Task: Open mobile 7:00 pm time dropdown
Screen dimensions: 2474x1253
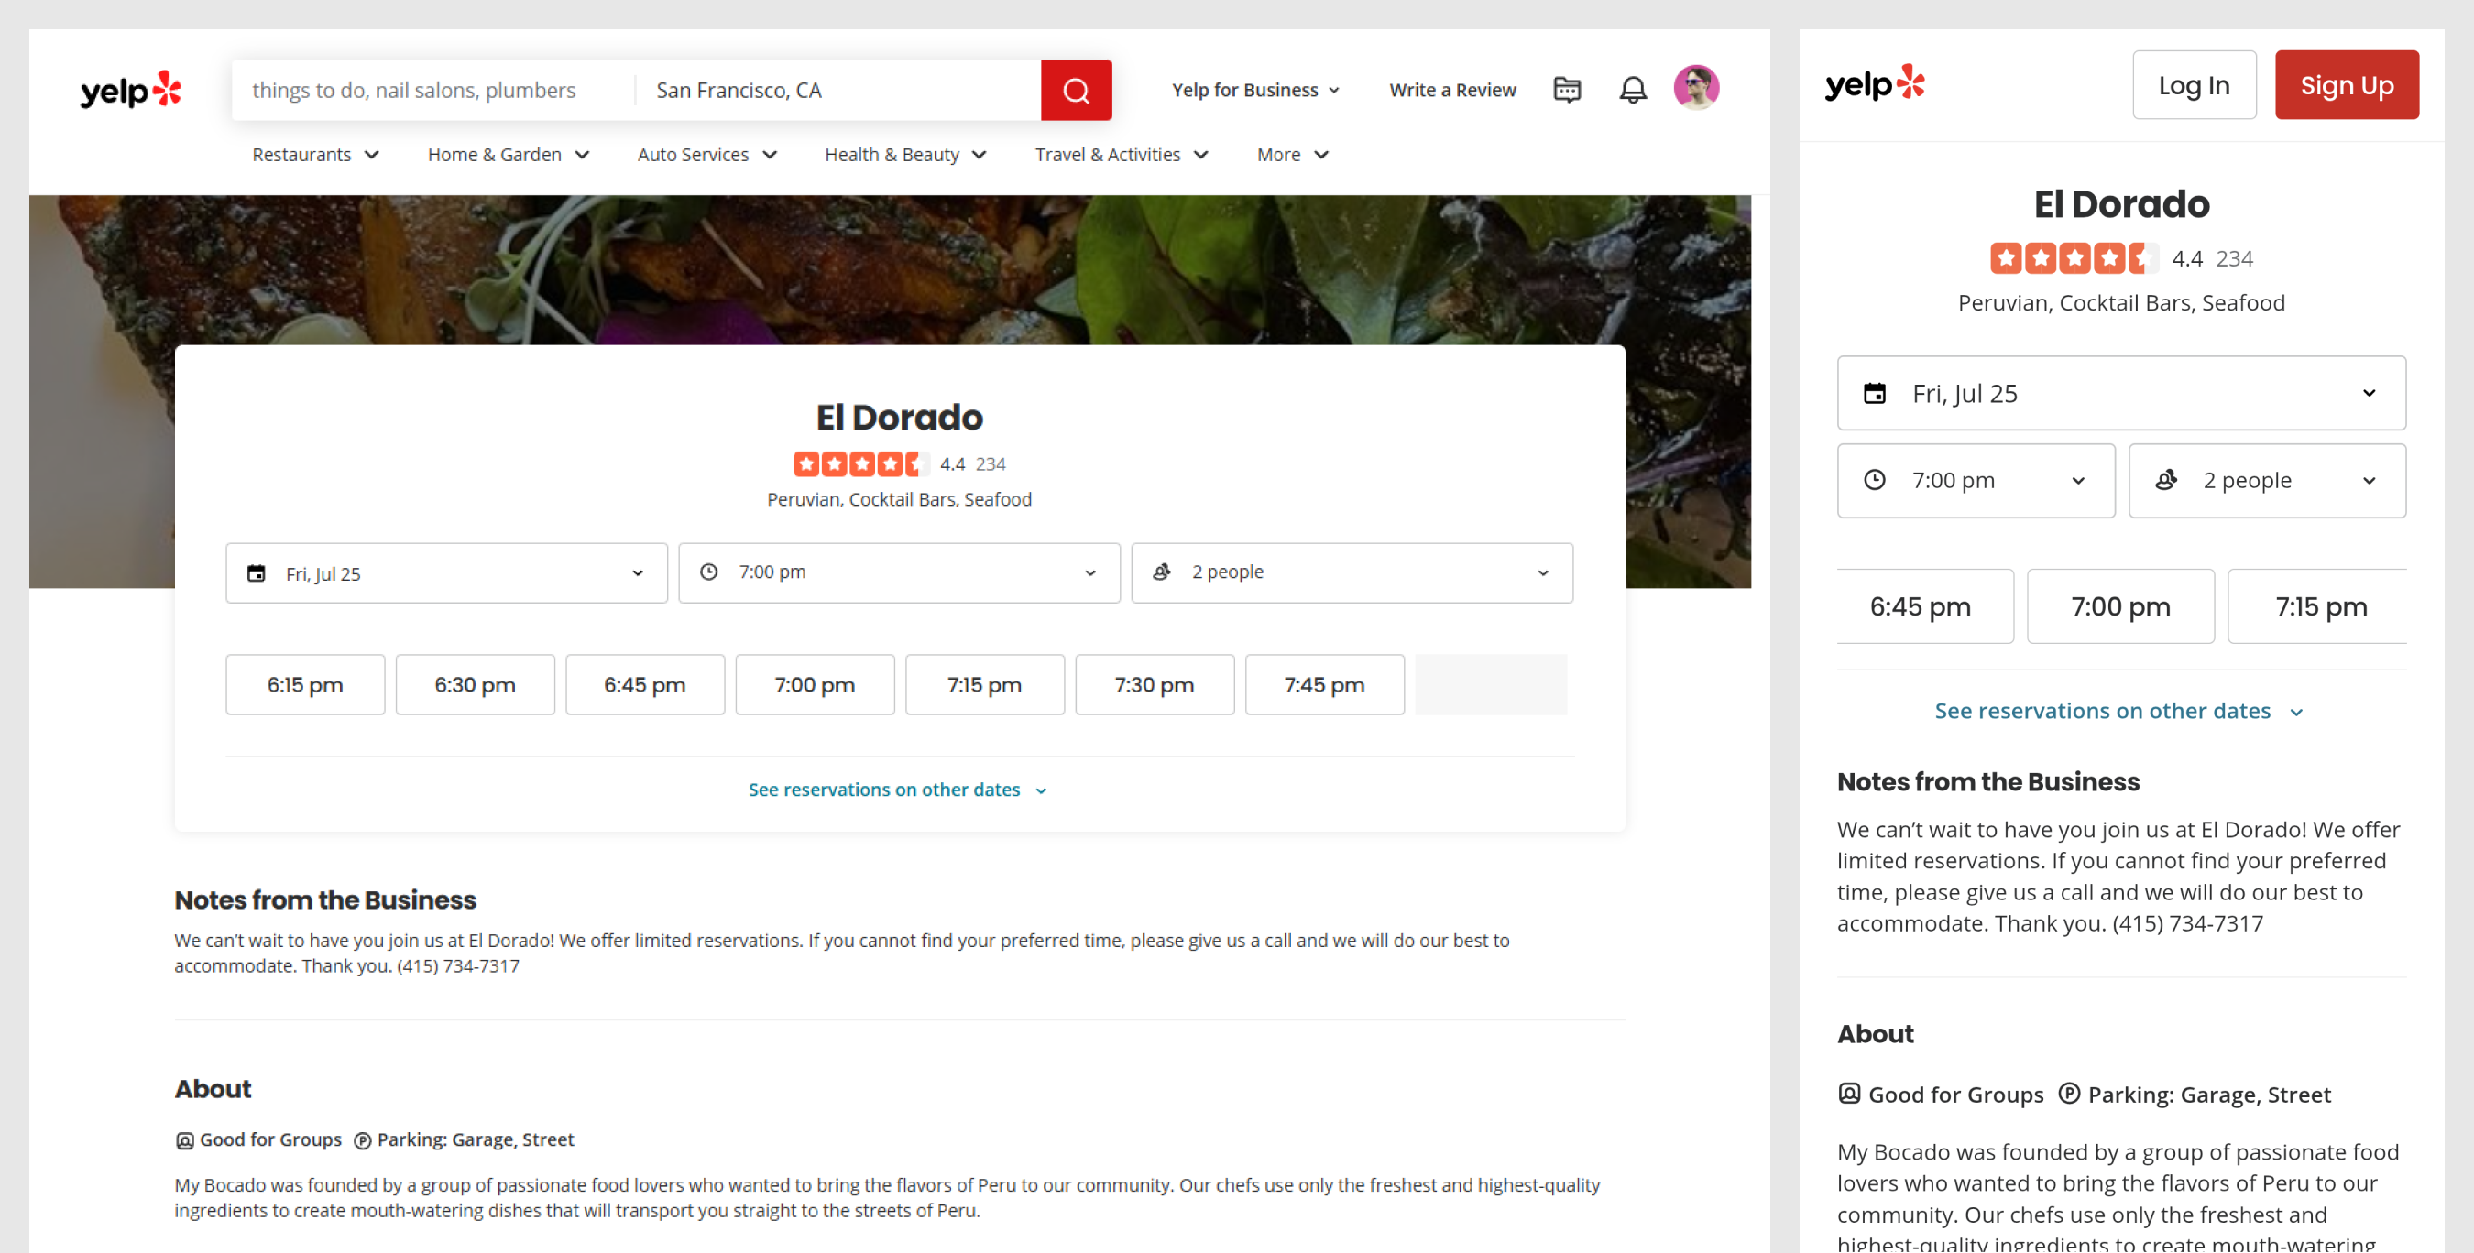Action: click(x=1976, y=480)
